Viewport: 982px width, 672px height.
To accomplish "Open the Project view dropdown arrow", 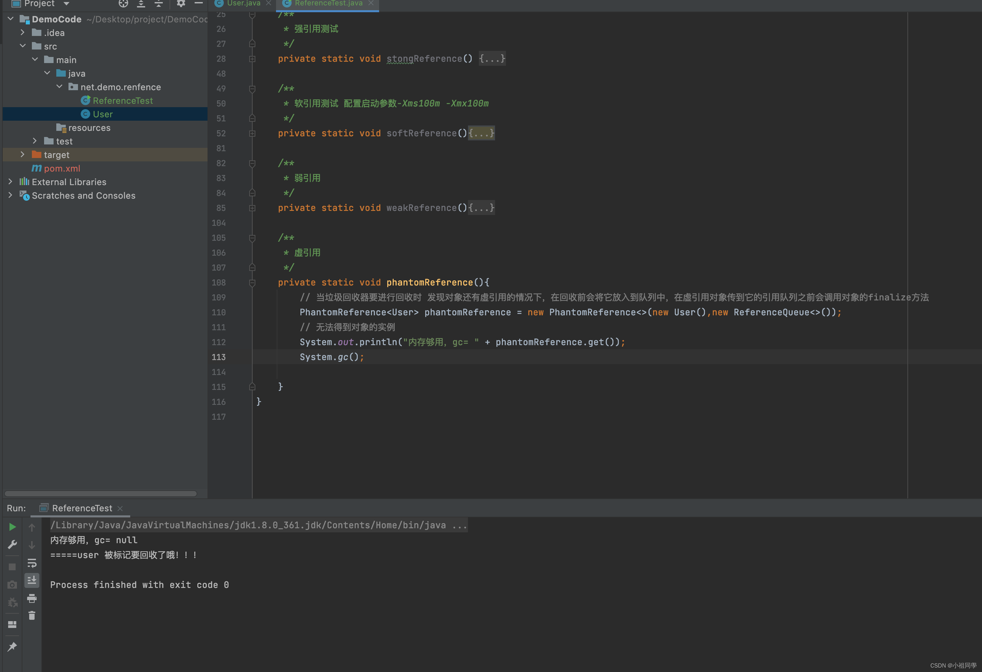I will click(x=66, y=4).
